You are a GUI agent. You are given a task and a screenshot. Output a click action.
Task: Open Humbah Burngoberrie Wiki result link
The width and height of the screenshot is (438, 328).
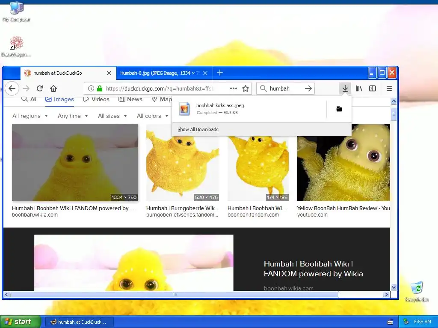click(182, 208)
